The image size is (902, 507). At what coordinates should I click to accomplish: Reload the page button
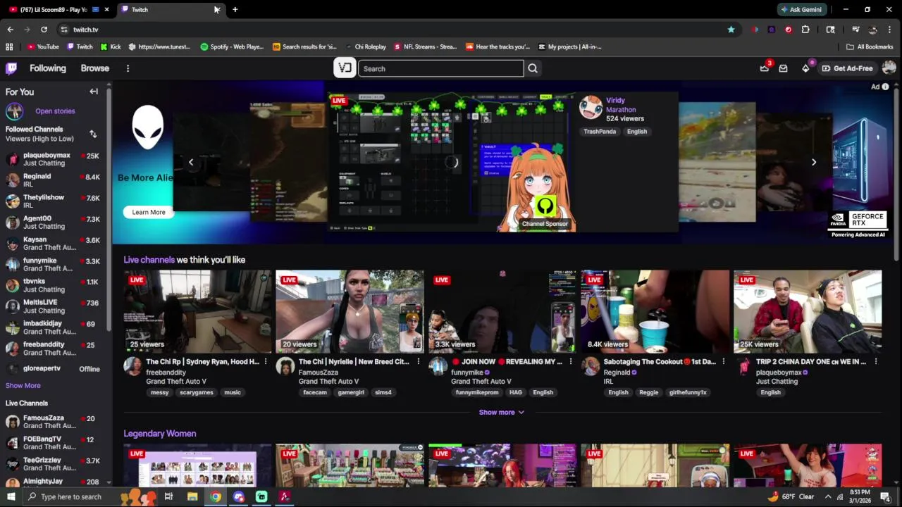tap(44, 30)
